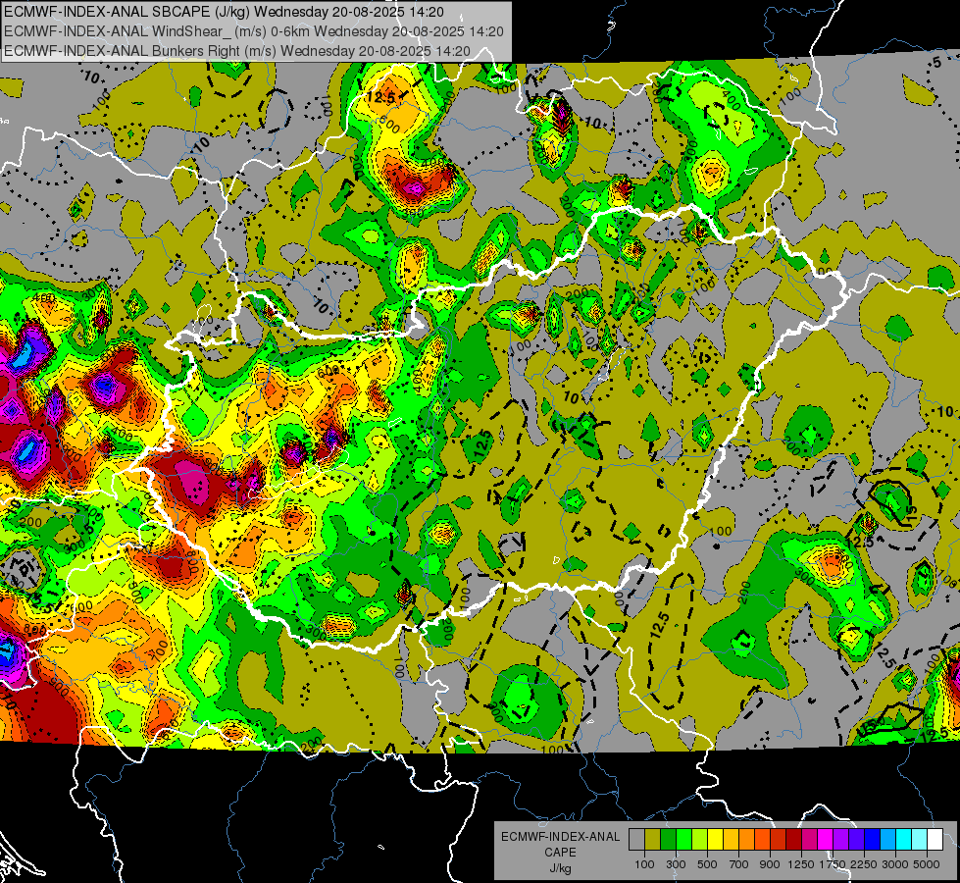
Task: Select the sky blue legend swatch before 3000
Action: 887,840
